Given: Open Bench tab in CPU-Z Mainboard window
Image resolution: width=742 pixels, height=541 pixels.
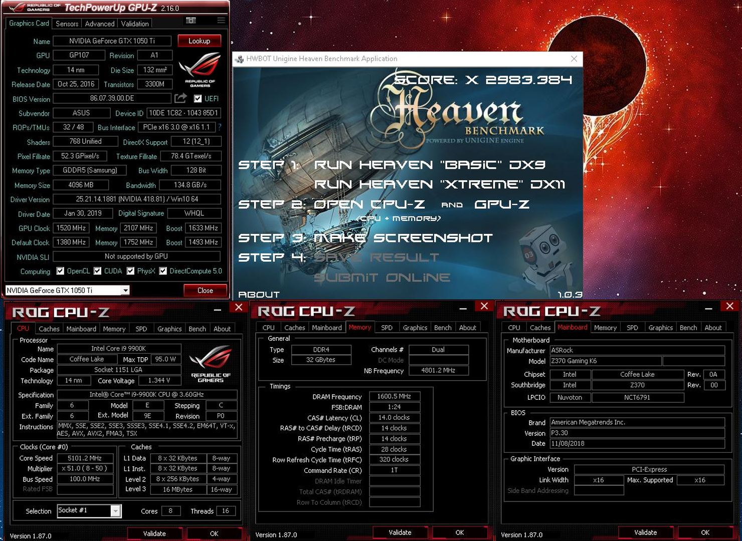Looking at the screenshot, I should coord(688,328).
